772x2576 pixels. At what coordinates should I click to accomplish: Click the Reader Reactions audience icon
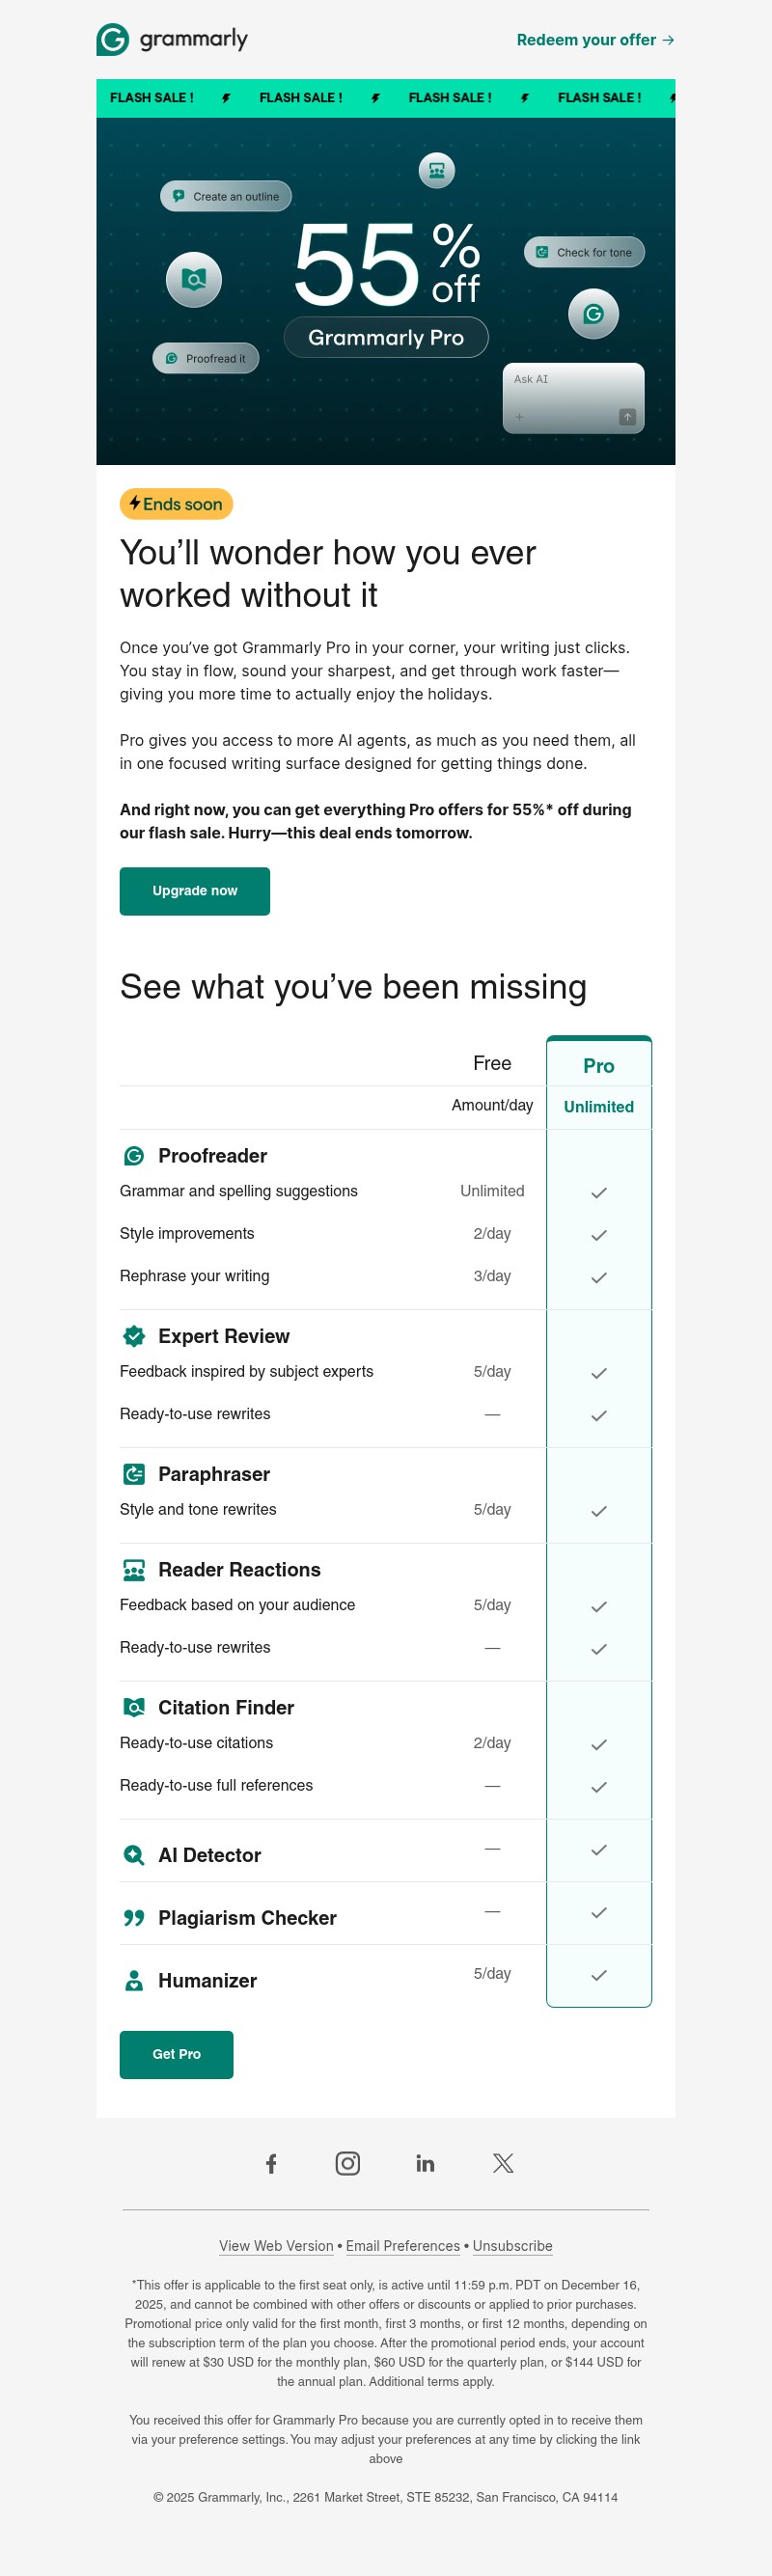tap(135, 1570)
